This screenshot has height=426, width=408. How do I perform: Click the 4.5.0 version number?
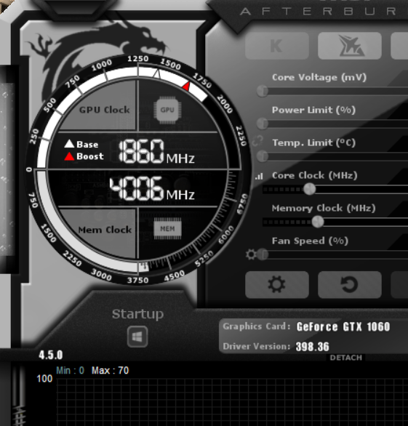(51, 355)
